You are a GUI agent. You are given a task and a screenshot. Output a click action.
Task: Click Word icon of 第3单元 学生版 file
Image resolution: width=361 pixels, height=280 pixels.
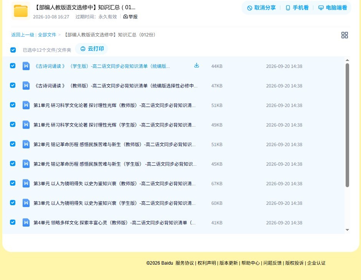[26, 203]
